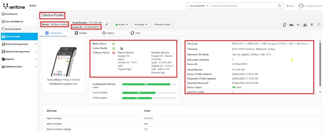The width and height of the screenshot is (328, 138).
Task: Click the Device Management sidebar icon
Action: 3,44
